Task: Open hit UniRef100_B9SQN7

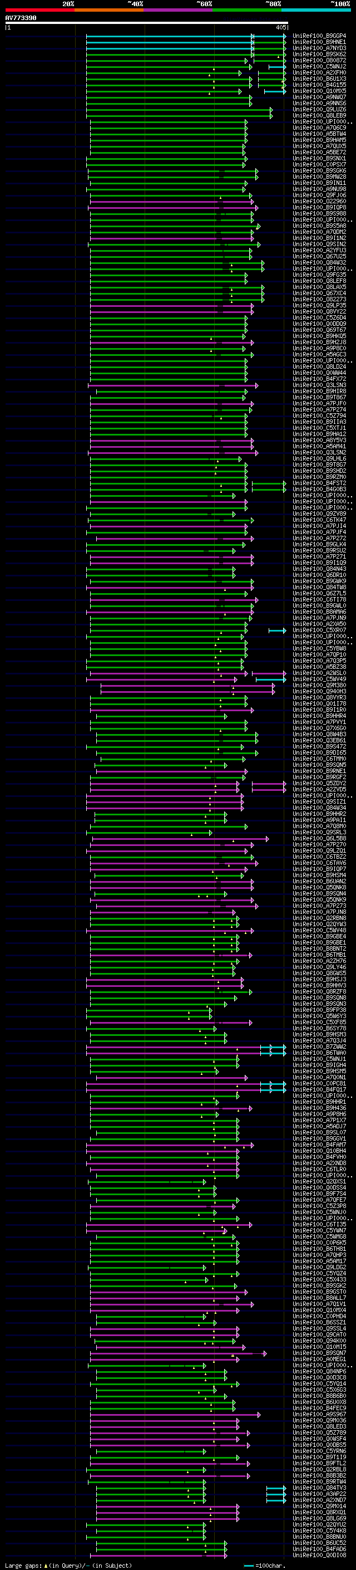Action: click(319, 1352)
